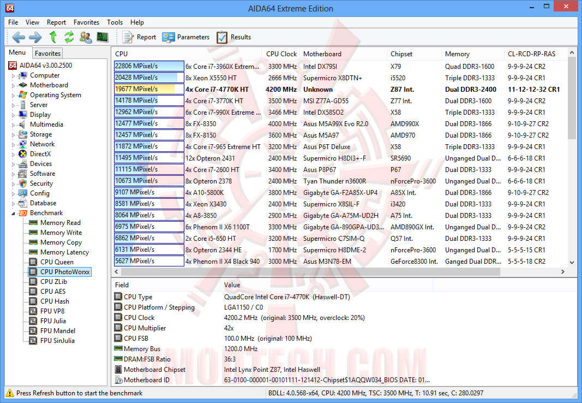Open benchmark Parameters
The width and height of the screenshot is (582, 403).
tap(185, 37)
